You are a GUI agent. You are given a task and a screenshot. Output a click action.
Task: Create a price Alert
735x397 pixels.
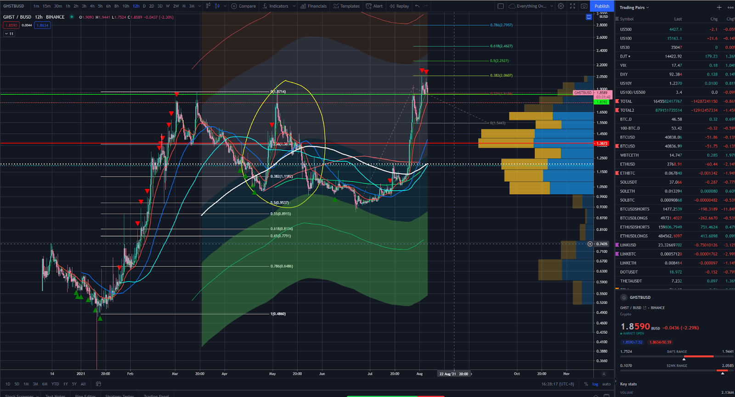click(x=374, y=6)
